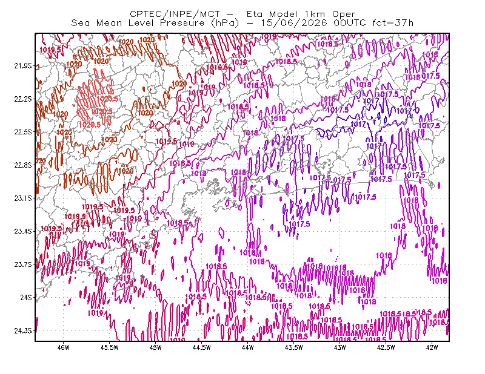Click the 44W longitude label

[x=248, y=347]
